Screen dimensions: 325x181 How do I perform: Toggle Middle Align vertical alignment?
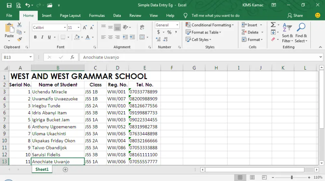tap(110, 27)
